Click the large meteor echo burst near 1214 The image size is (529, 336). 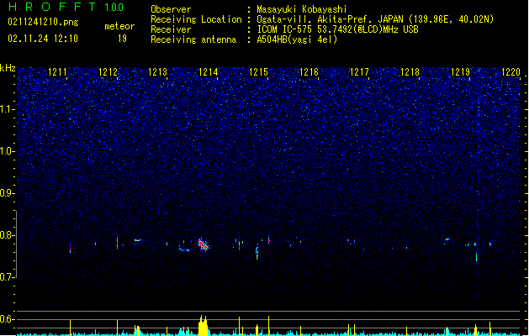[203, 244]
